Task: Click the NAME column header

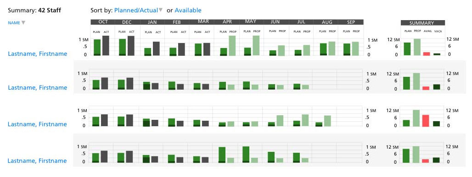Action: click(14, 23)
